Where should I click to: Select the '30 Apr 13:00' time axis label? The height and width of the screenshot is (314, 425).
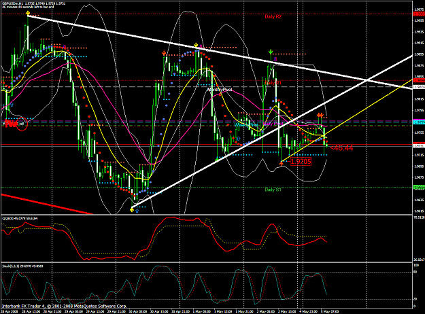click(x=159, y=311)
